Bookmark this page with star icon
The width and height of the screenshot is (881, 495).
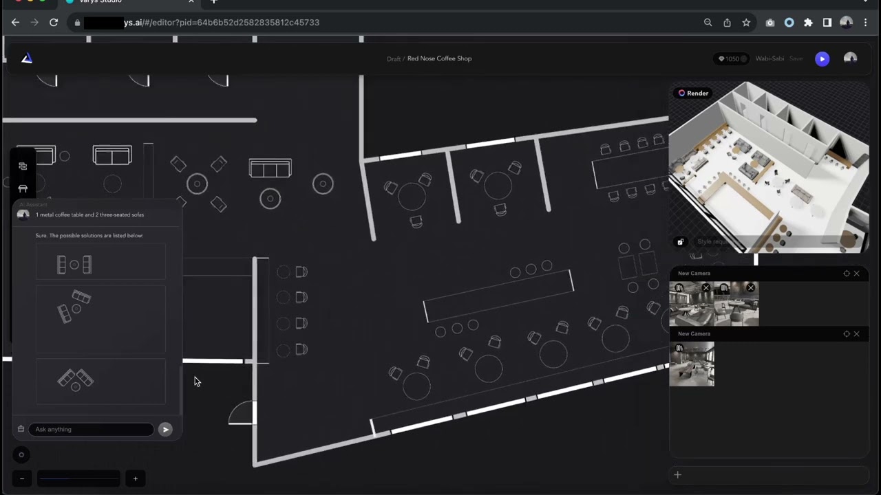(746, 23)
